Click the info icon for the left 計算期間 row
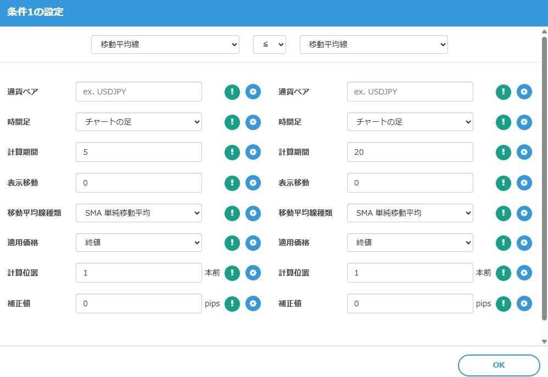The image size is (548, 377). (232, 152)
